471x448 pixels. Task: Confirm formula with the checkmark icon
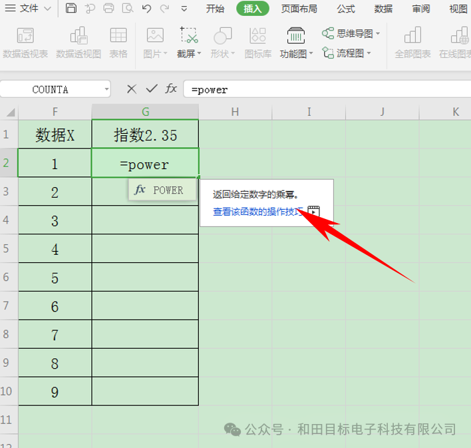(x=152, y=89)
